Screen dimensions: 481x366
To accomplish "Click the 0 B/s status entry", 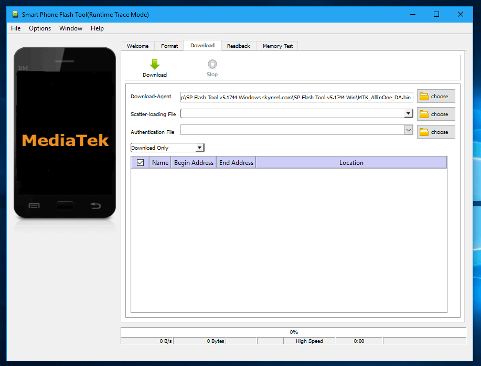I will [x=147, y=341].
